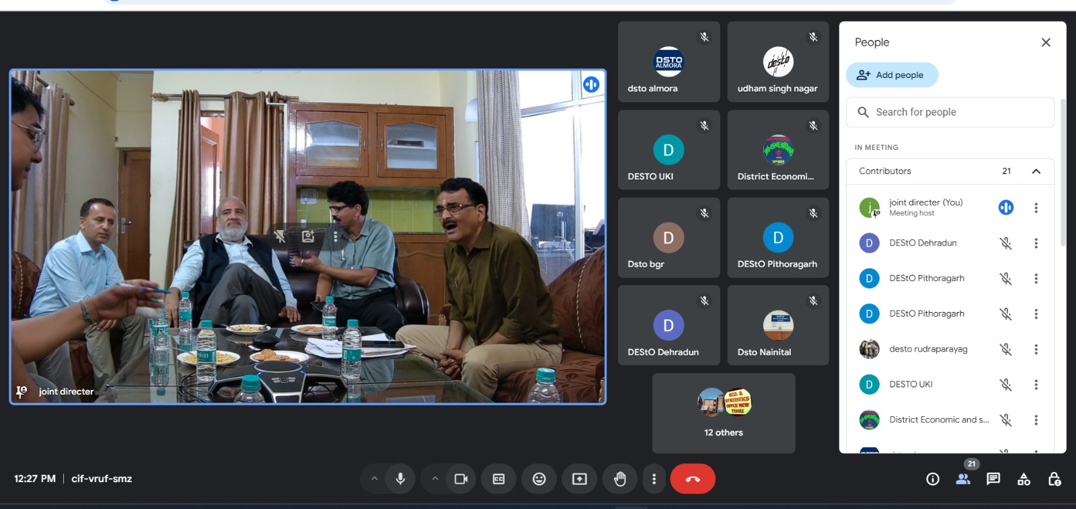
Task: Toggle the microphone mute button
Action: (x=400, y=479)
